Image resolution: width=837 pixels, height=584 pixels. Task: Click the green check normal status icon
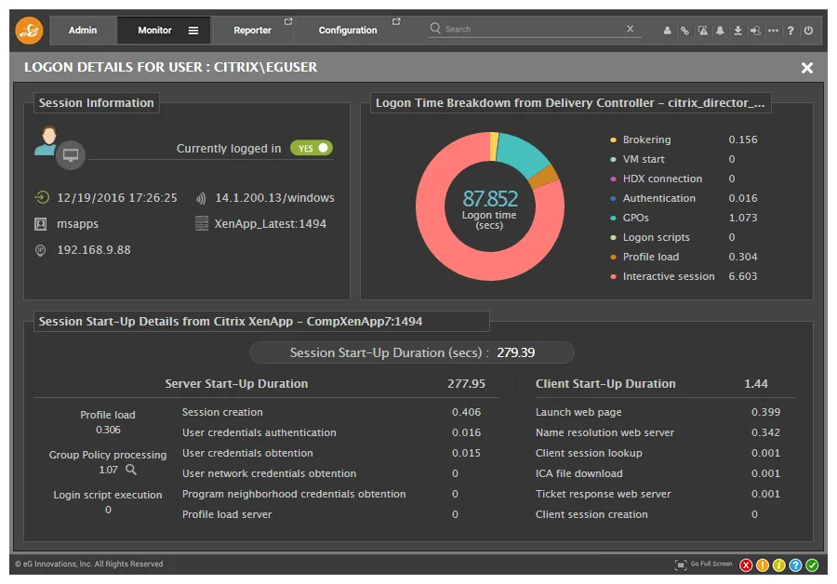(x=812, y=564)
